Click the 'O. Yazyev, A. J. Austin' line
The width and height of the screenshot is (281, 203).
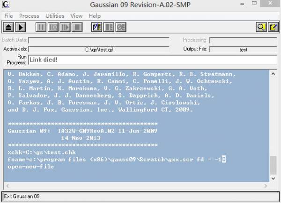tap(120, 81)
